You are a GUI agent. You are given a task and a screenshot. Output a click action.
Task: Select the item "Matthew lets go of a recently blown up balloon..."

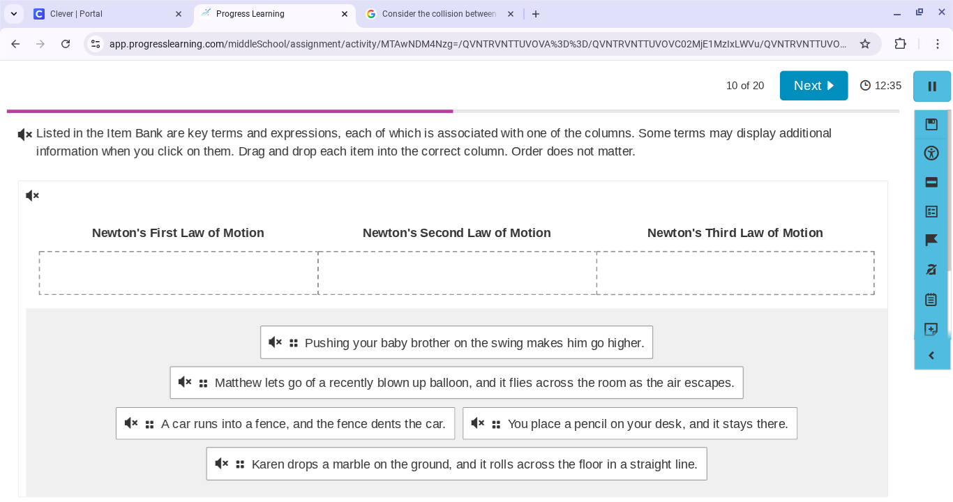click(x=456, y=383)
